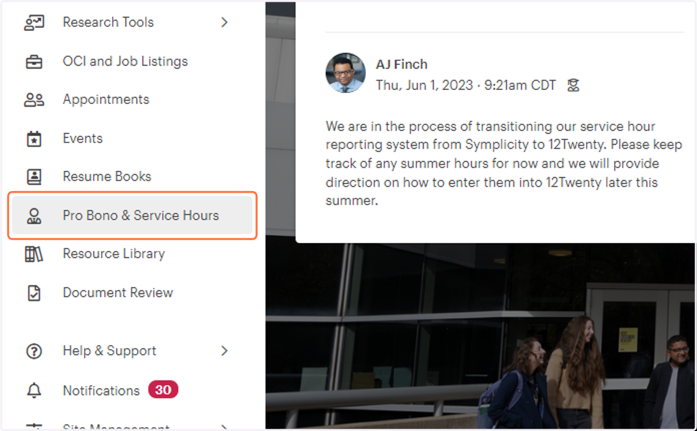Click the Resume Books icon
Image resolution: width=697 pixels, height=431 pixels.
pyautogui.click(x=34, y=177)
